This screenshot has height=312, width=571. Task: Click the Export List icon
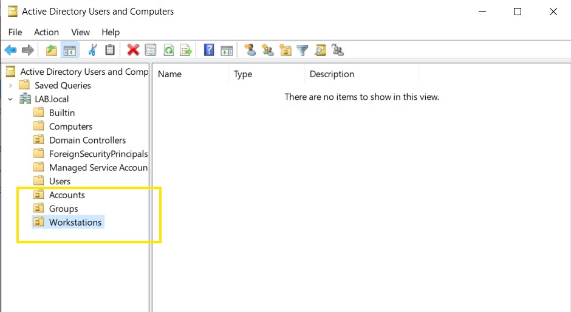(x=186, y=50)
